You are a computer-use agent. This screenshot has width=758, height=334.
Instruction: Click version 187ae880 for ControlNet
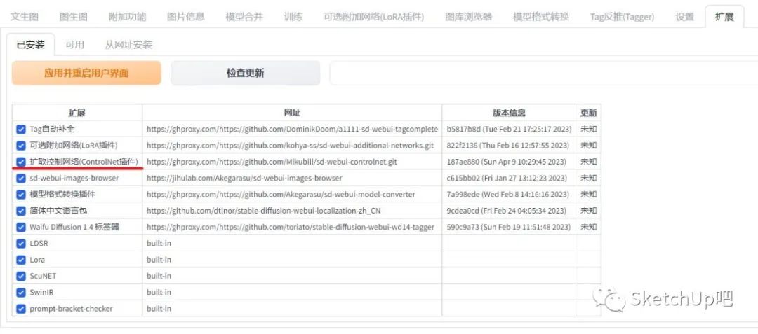click(506, 162)
